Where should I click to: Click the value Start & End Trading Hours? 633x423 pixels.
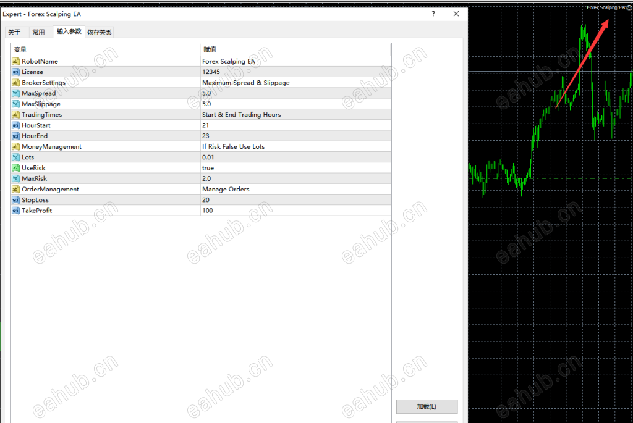coord(242,114)
